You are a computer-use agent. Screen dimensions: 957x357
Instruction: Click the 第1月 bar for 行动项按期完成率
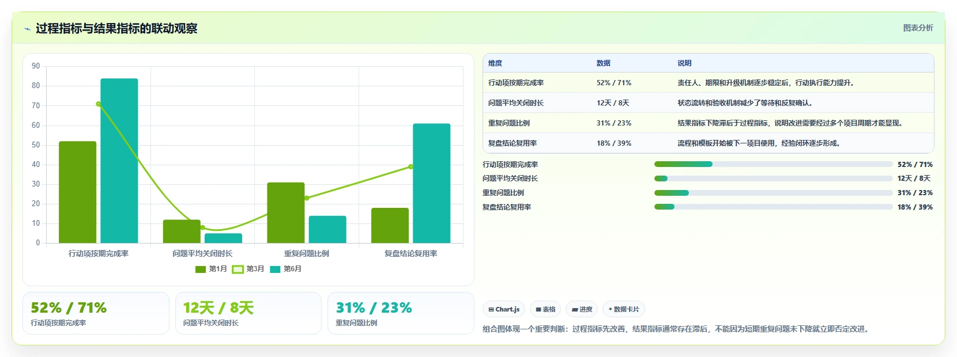[77, 192]
